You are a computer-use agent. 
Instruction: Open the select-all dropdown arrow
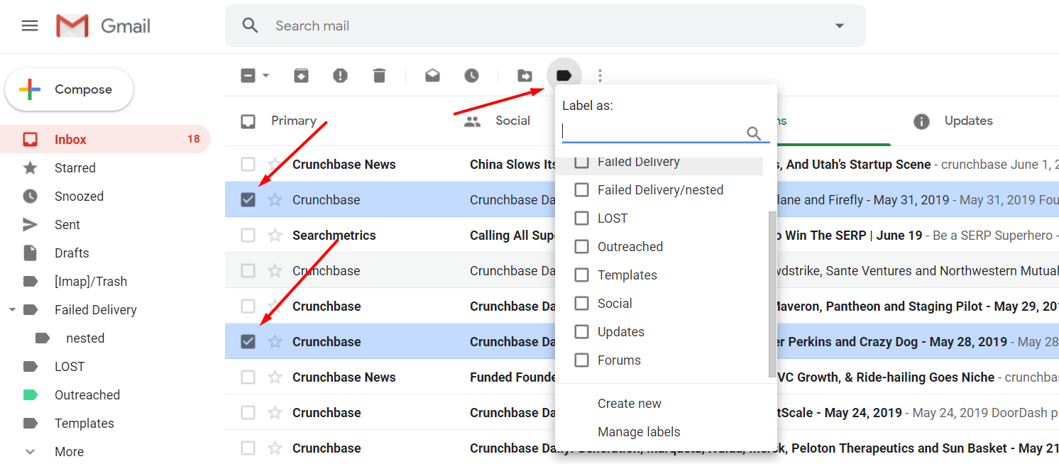[266, 75]
